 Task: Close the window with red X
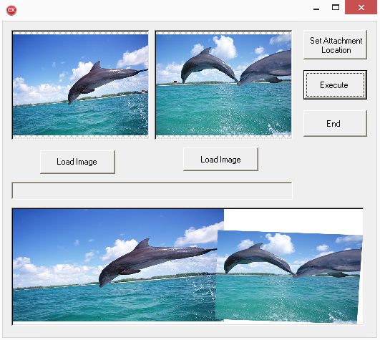tap(361, 7)
